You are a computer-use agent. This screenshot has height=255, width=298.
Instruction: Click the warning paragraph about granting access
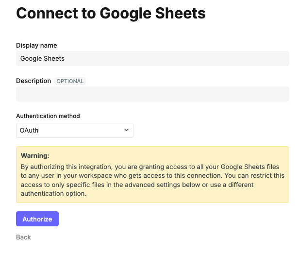tap(152, 180)
